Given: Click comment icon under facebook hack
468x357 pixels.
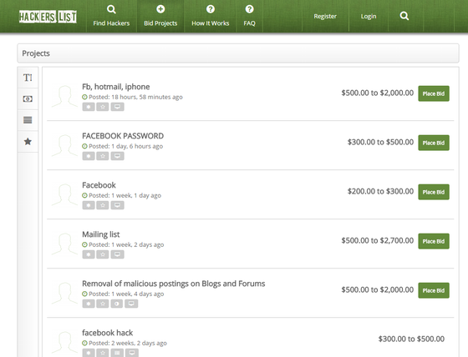Looking at the screenshot, I should pyautogui.click(x=131, y=353).
